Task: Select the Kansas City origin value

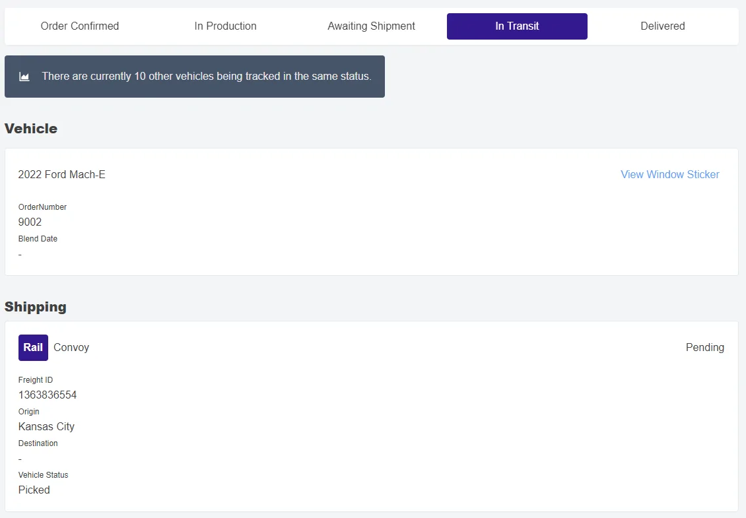Action: click(x=46, y=427)
